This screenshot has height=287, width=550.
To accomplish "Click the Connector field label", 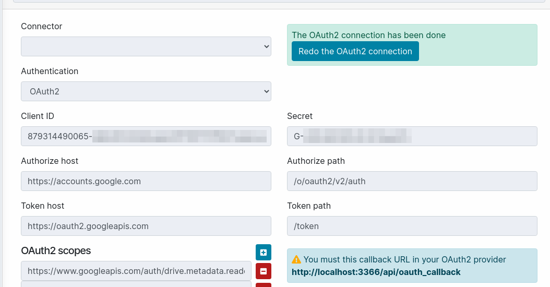I will click(x=41, y=26).
